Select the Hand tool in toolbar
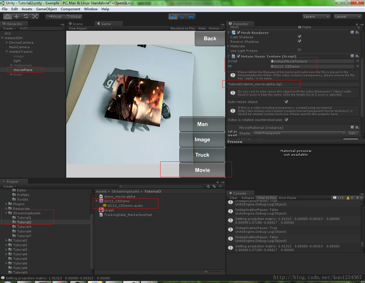The width and height of the screenshot is (365, 283). [x=7, y=17]
